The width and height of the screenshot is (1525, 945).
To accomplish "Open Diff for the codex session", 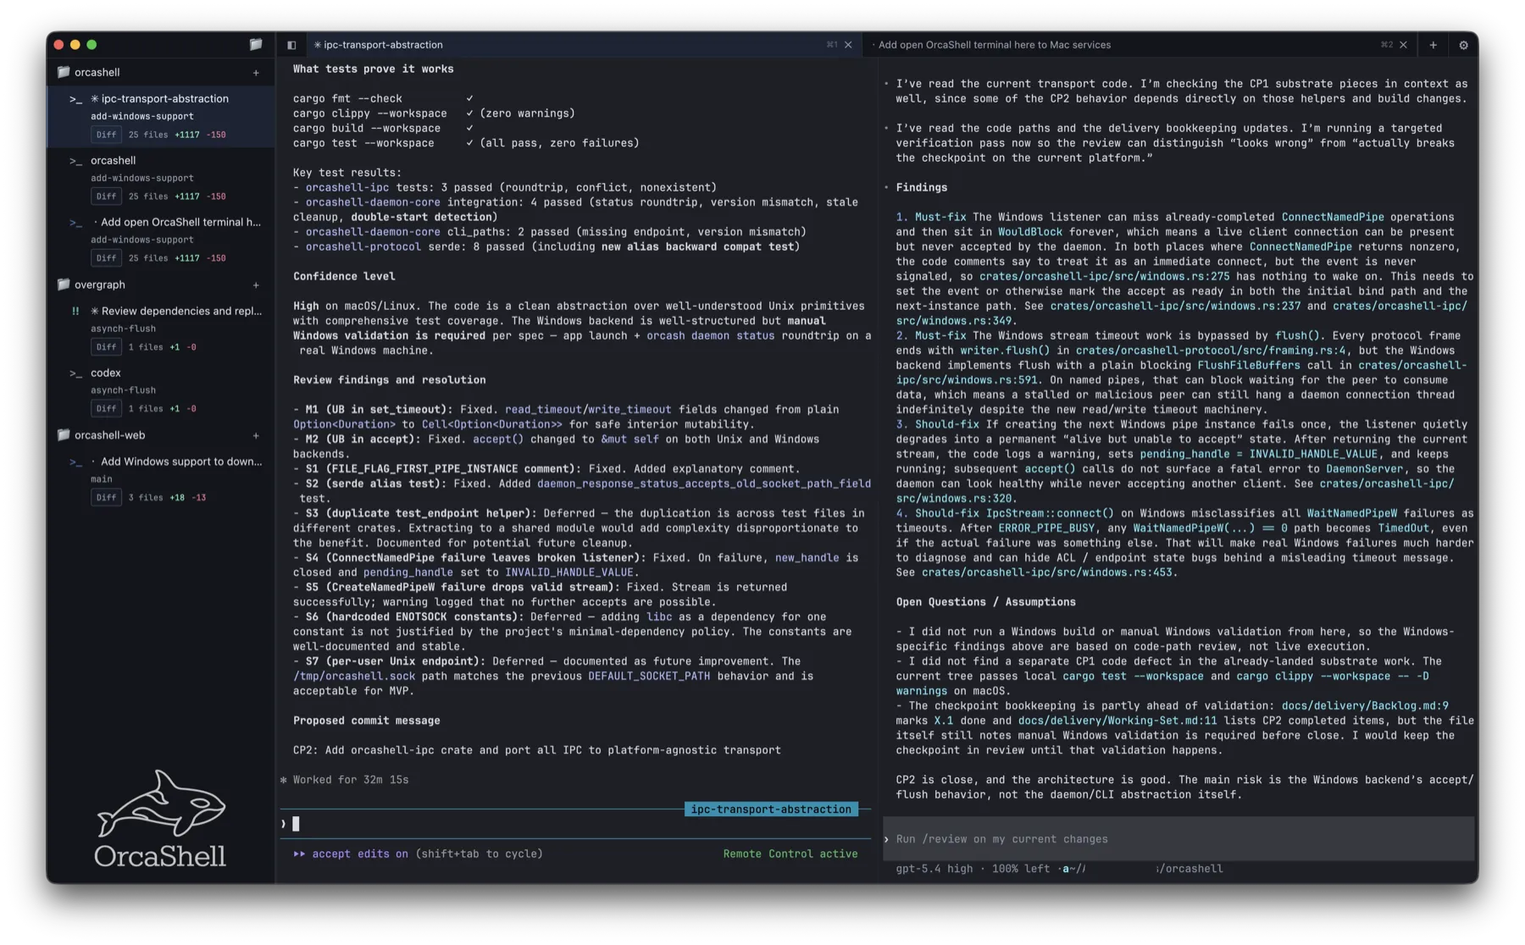I will coord(106,409).
